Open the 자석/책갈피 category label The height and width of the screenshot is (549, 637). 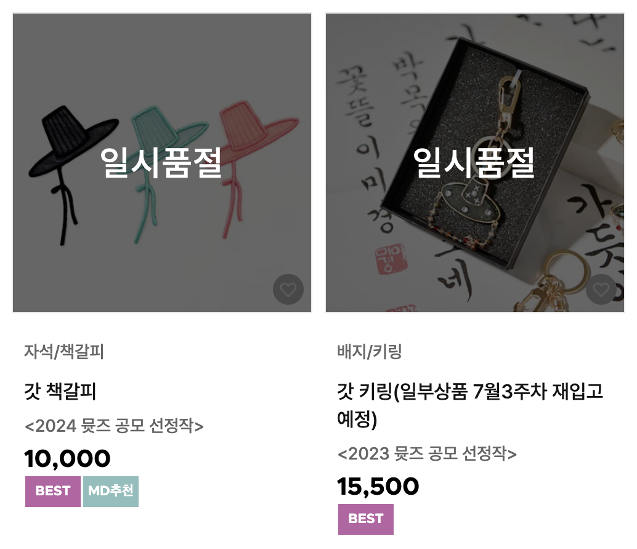64,352
